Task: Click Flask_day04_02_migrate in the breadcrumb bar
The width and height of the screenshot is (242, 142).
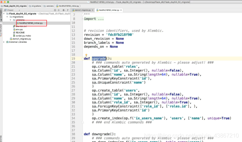Action: (15, 6)
